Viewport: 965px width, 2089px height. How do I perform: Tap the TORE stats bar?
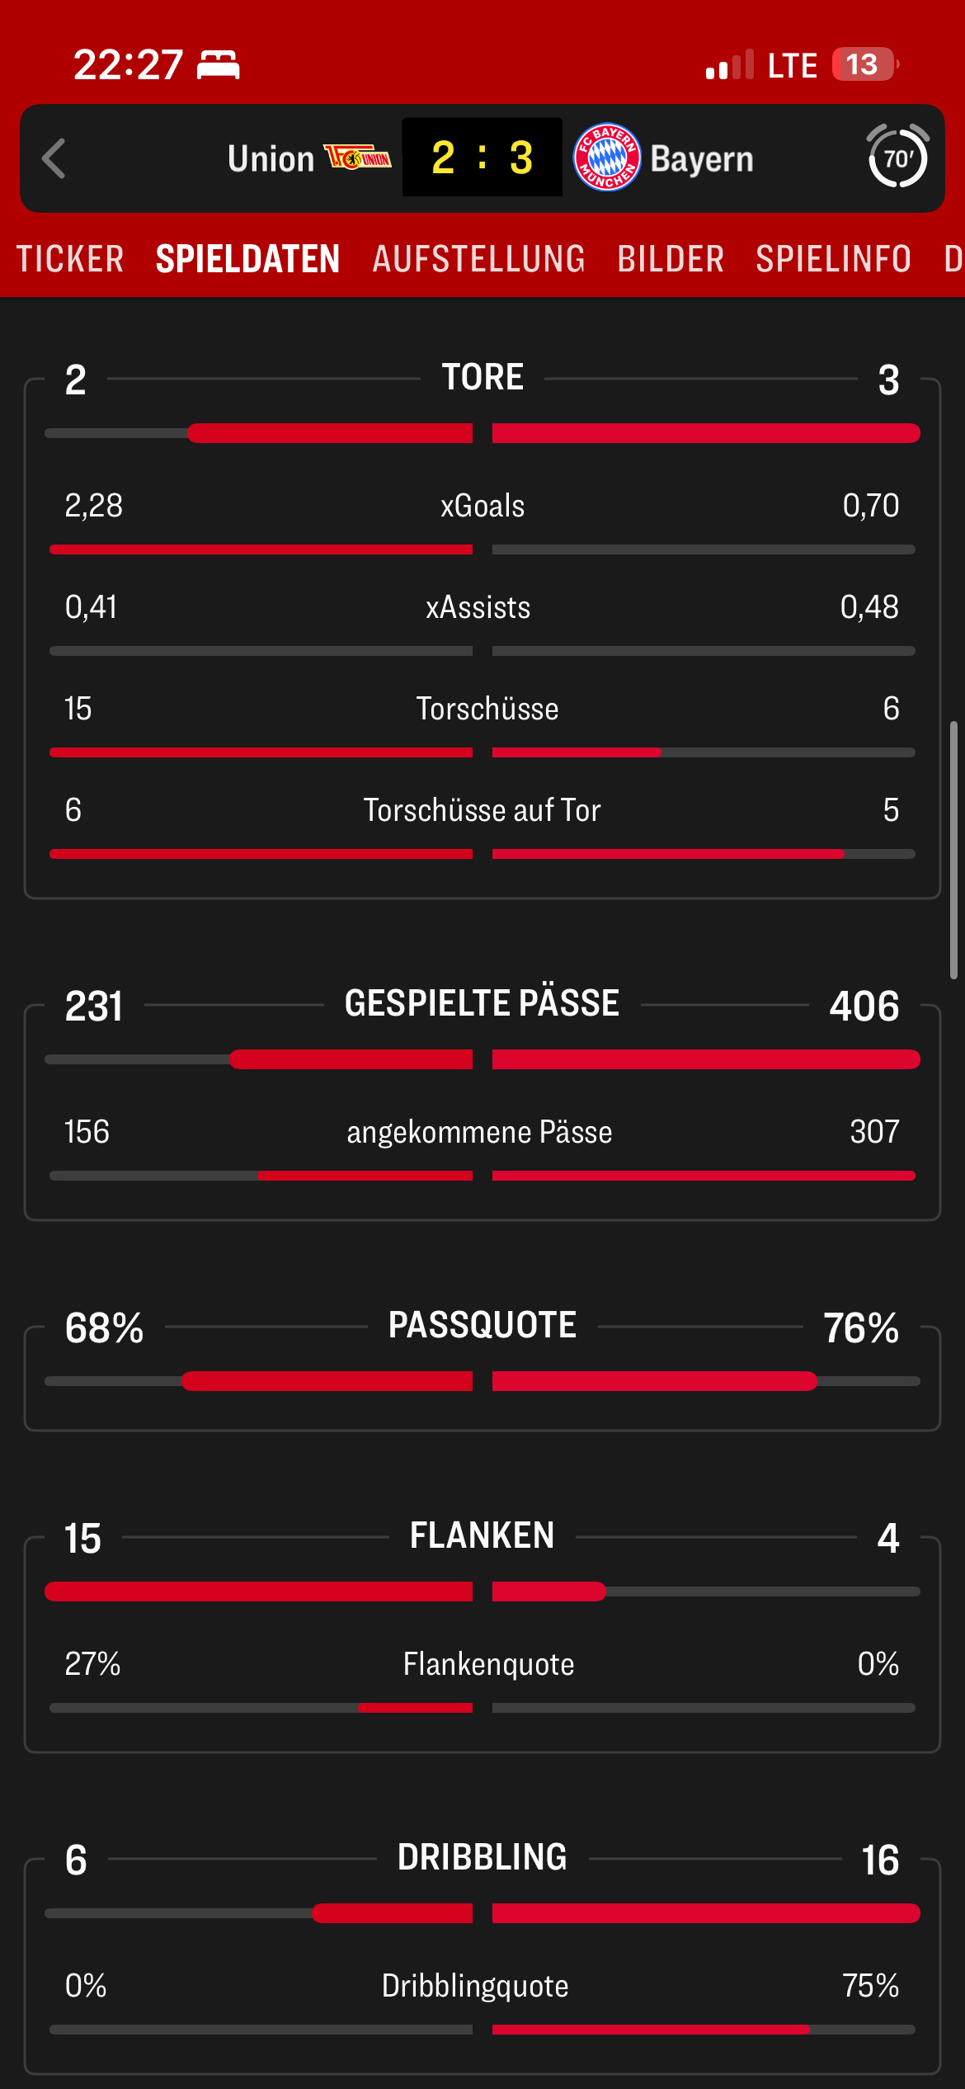coord(482,433)
